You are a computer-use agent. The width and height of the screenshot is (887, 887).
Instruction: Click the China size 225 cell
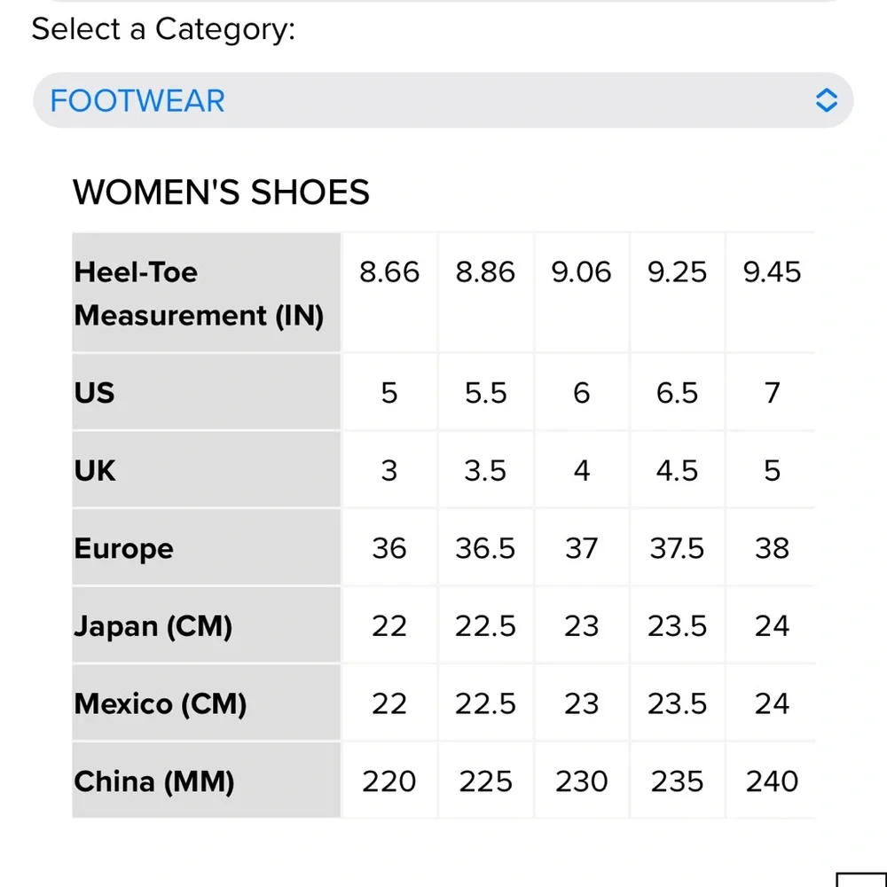(485, 781)
